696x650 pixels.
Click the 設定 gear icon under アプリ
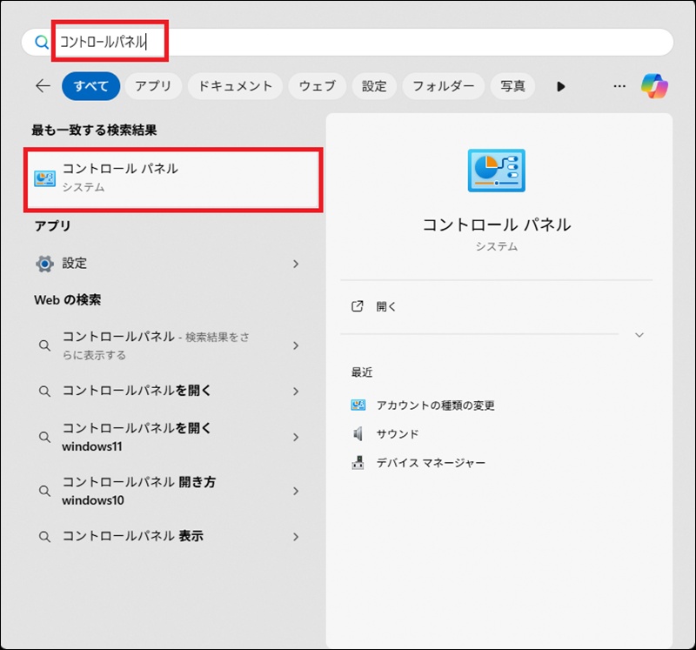pos(44,264)
